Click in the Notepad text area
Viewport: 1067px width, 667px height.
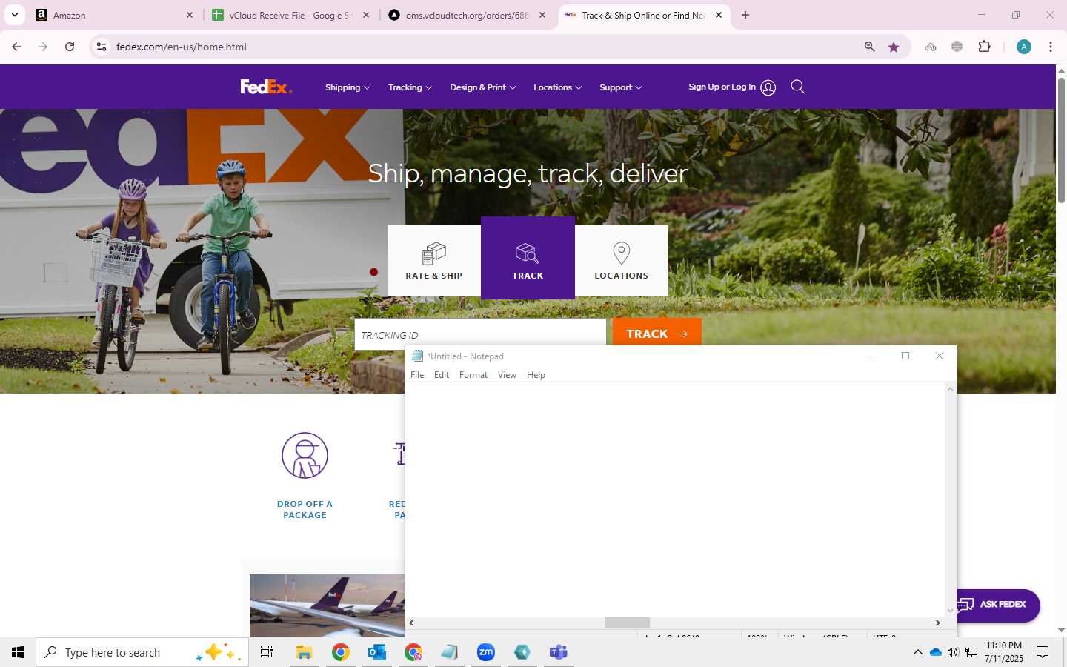[675, 500]
